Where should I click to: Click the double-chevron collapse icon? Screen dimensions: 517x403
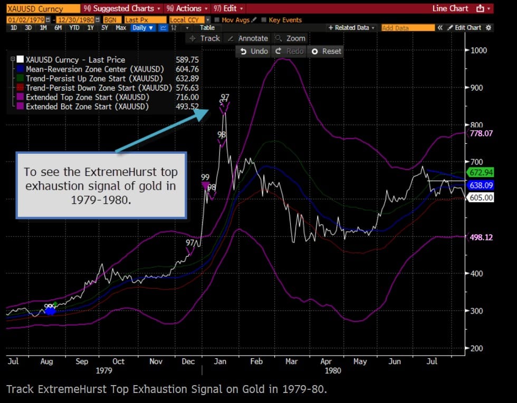(x=439, y=27)
